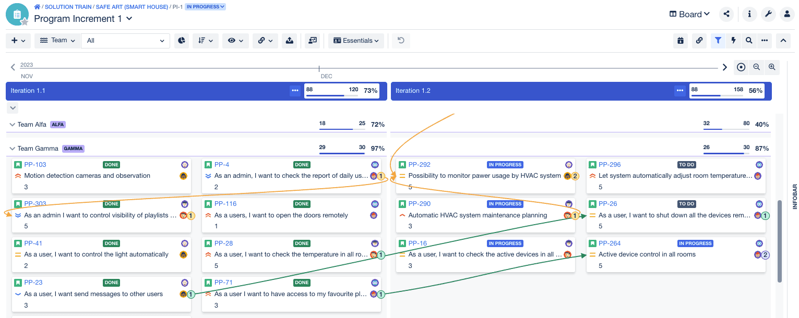Open the plus add dropdown
Image resolution: width=799 pixels, height=318 pixels.
[18, 41]
